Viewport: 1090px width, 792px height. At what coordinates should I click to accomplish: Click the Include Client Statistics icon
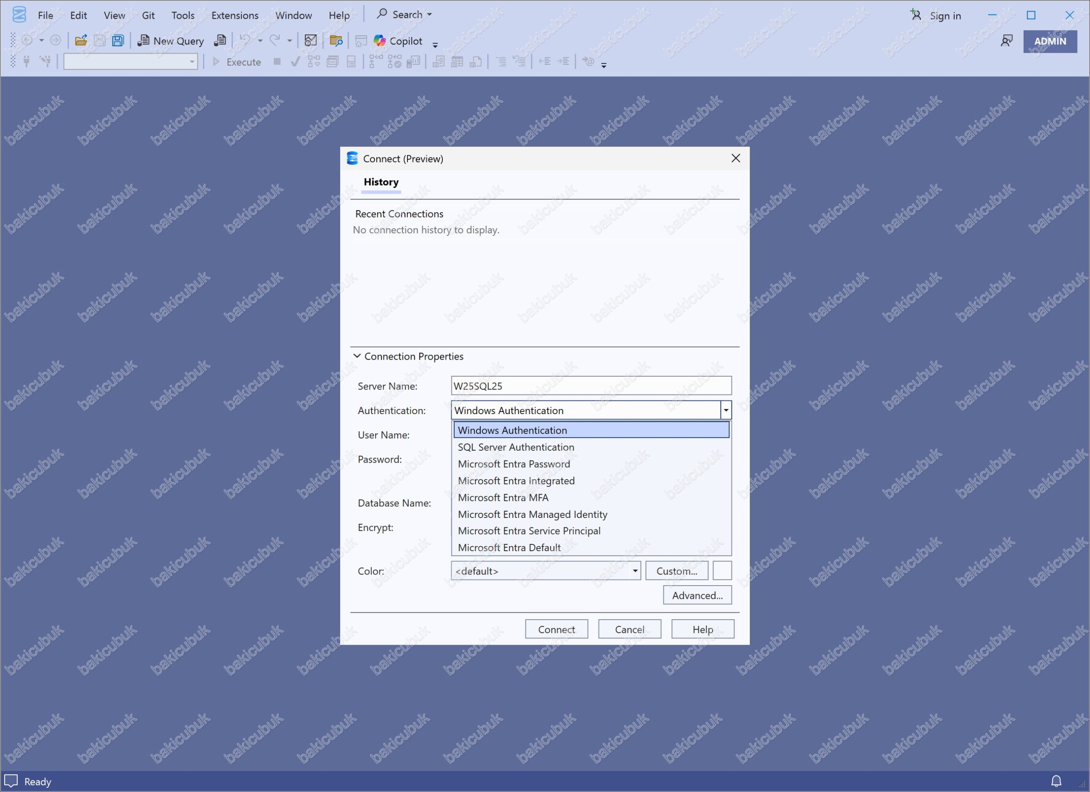[413, 61]
